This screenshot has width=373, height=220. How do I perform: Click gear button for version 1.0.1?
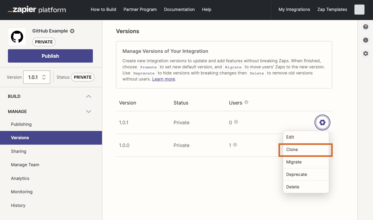[x=322, y=122]
